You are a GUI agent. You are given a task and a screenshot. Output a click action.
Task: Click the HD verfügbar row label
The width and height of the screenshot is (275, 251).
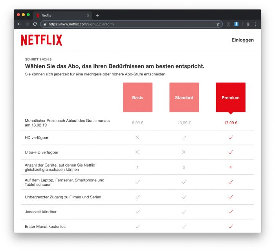37,138
